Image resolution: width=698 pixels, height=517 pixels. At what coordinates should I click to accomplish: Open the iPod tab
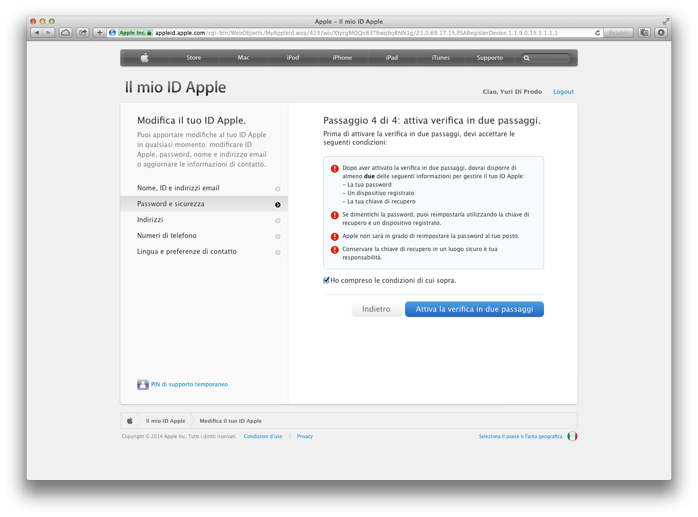pos(293,58)
